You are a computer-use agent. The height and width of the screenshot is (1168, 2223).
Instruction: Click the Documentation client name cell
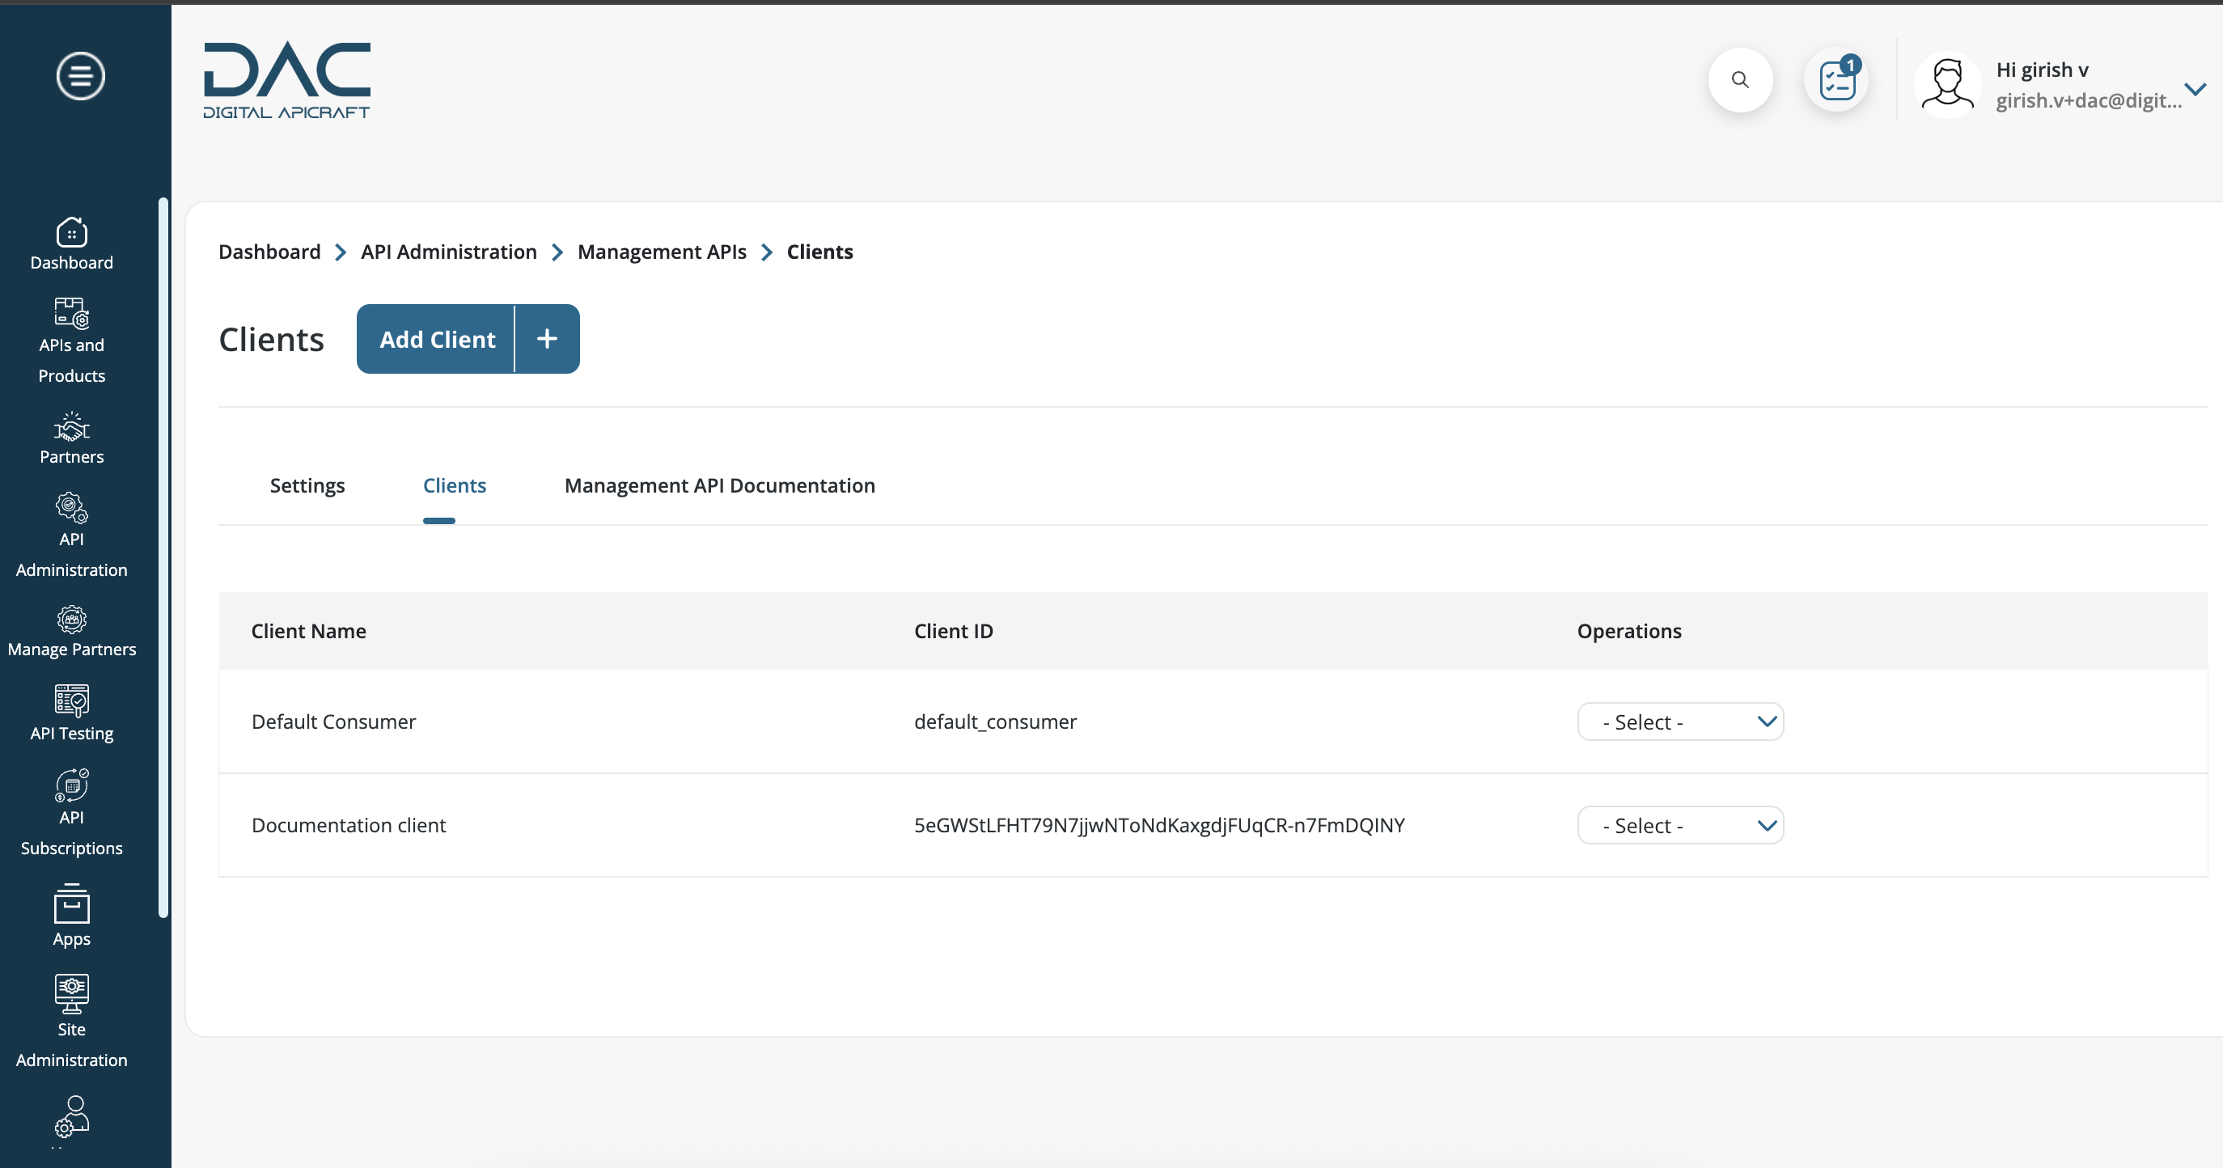[x=349, y=826]
